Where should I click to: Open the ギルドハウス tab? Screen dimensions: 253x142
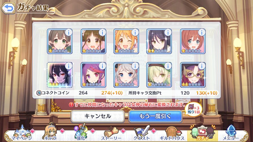coord(172,133)
